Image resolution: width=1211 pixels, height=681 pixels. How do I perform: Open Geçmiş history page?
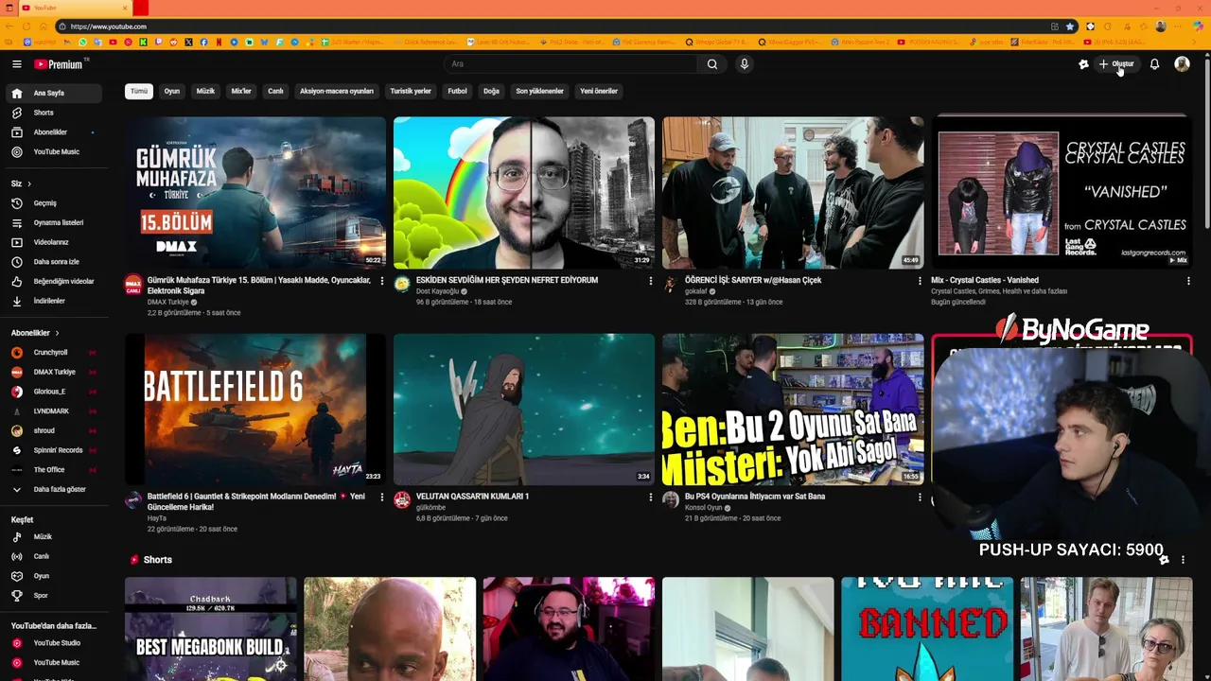[x=54, y=203]
